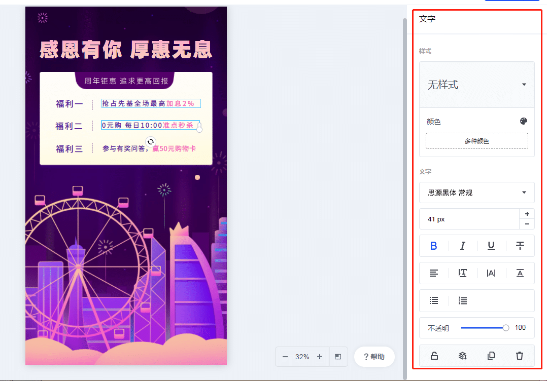Apply numbered list to text
547x381 pixels.
tap(463, 300)
